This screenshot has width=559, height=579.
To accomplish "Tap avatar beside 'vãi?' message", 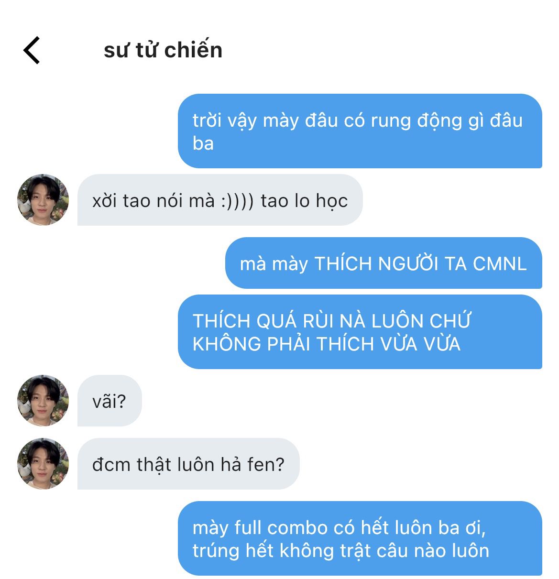I will pos(43,401).
